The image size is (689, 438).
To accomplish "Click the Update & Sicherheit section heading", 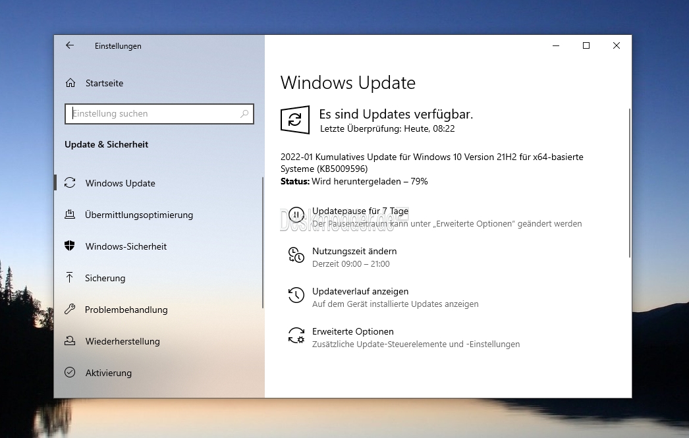I will (x=106, y=144).
